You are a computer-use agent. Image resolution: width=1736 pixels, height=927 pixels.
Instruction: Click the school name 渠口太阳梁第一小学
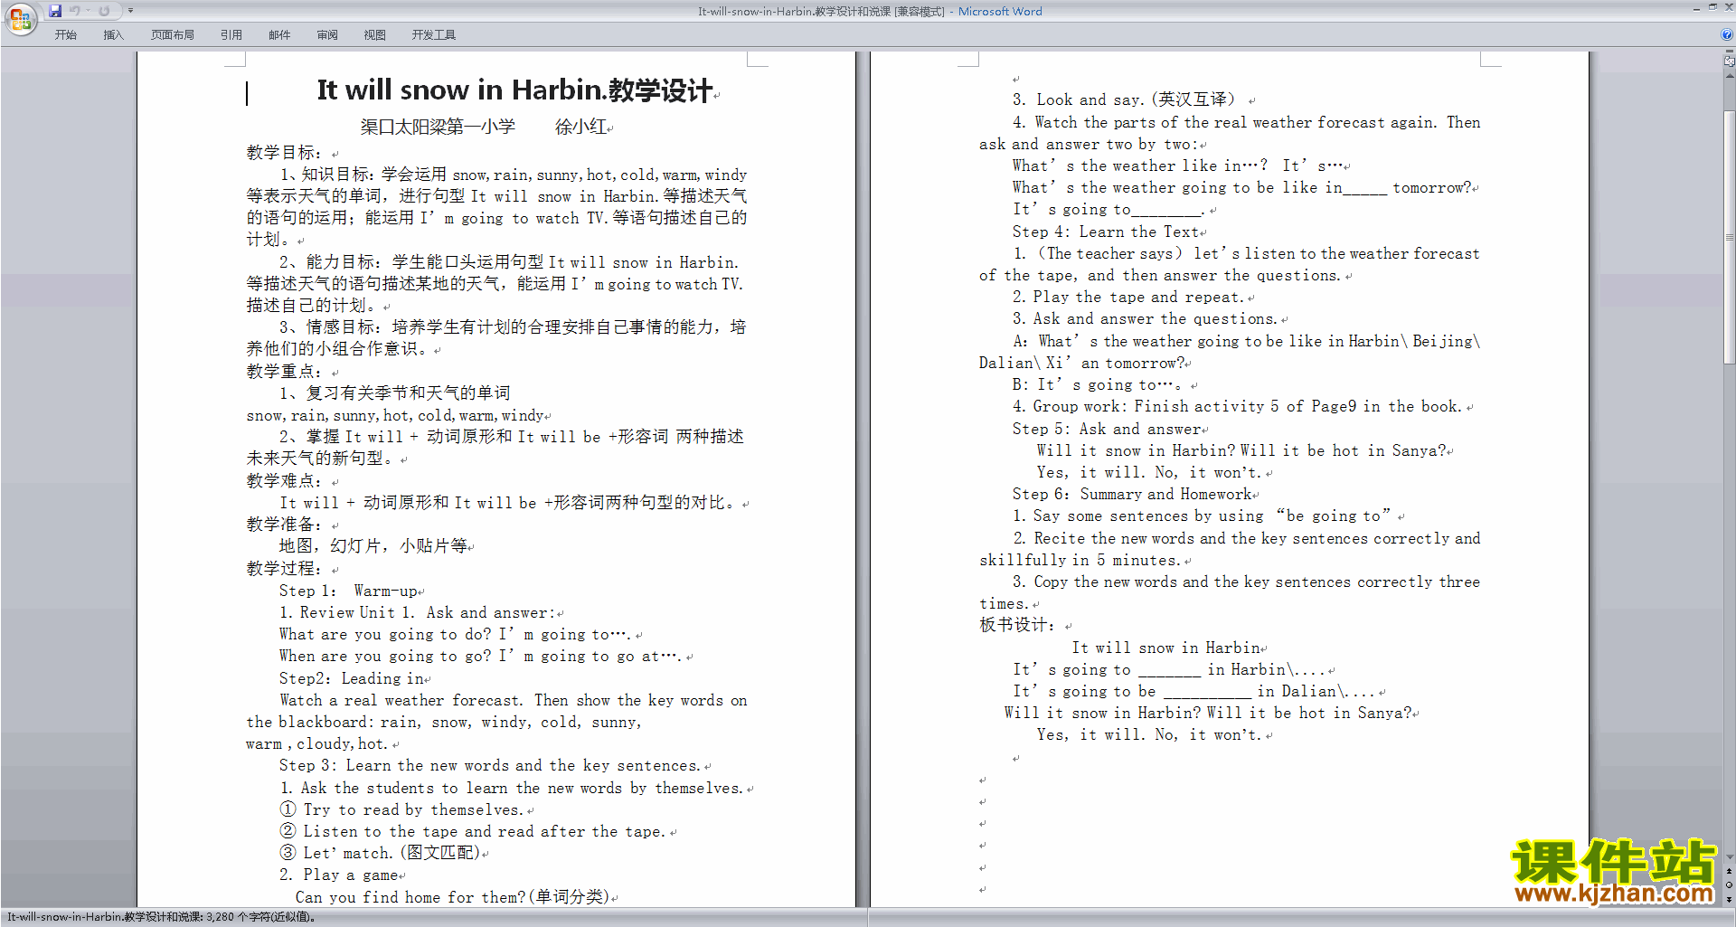(x=438, y=127)
